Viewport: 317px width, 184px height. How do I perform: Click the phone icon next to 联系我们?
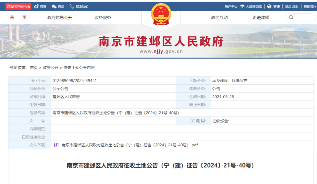71,6
